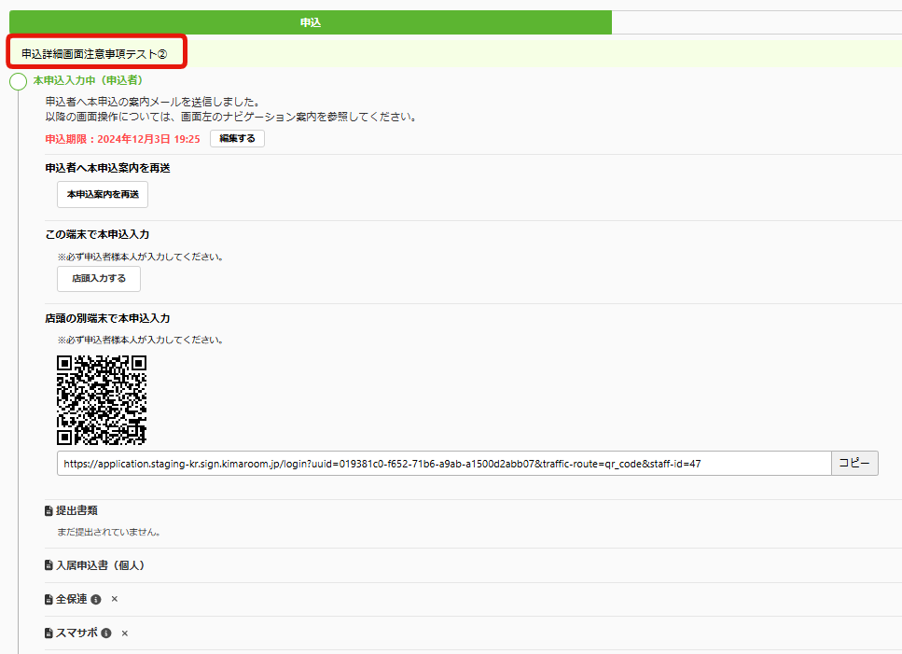
Task: Click the 店頭の別端末で本申込入力 heading
Action: tap(107, 319)
